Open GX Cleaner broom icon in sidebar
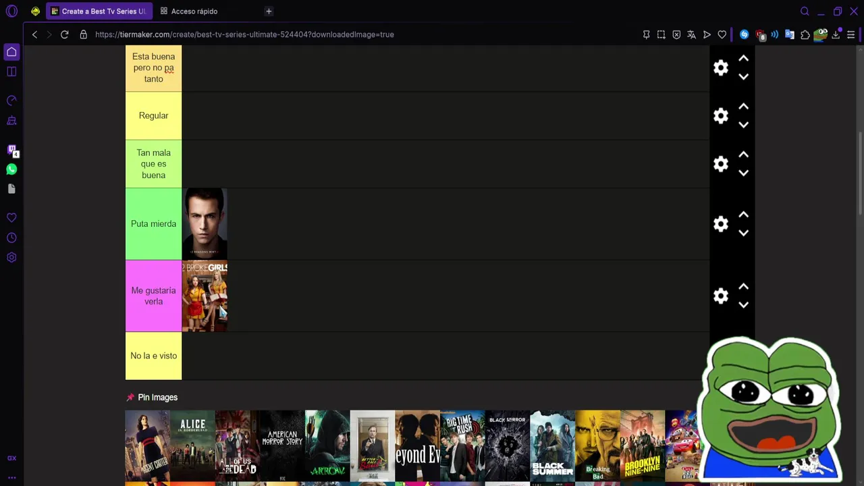The image size is (864, 486). (11, 121)
